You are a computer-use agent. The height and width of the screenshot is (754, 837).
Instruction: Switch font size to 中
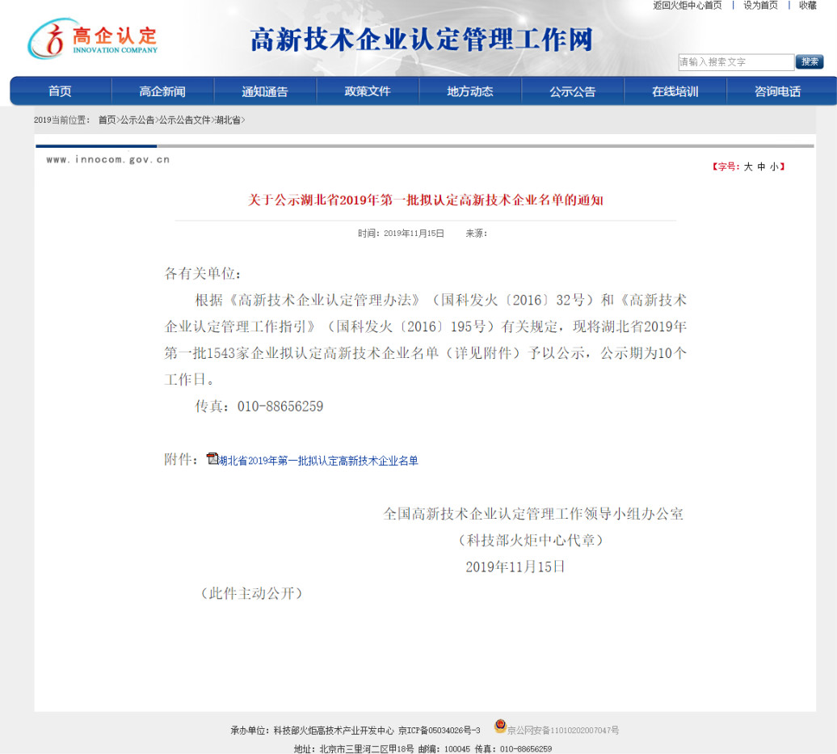[761, 166]
